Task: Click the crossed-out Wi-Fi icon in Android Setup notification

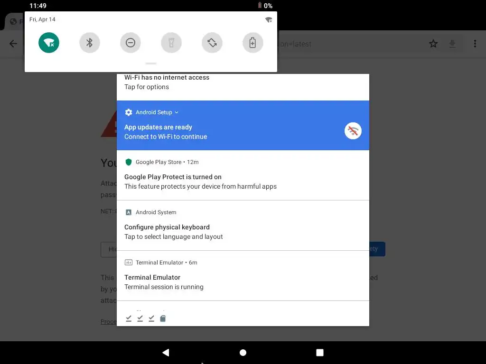Action: coord(353,131)
